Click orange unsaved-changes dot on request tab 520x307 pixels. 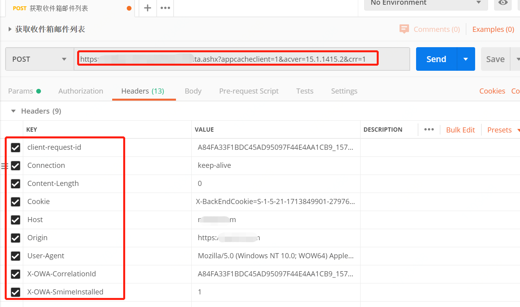pyautogui.click(x=130, y=7)
